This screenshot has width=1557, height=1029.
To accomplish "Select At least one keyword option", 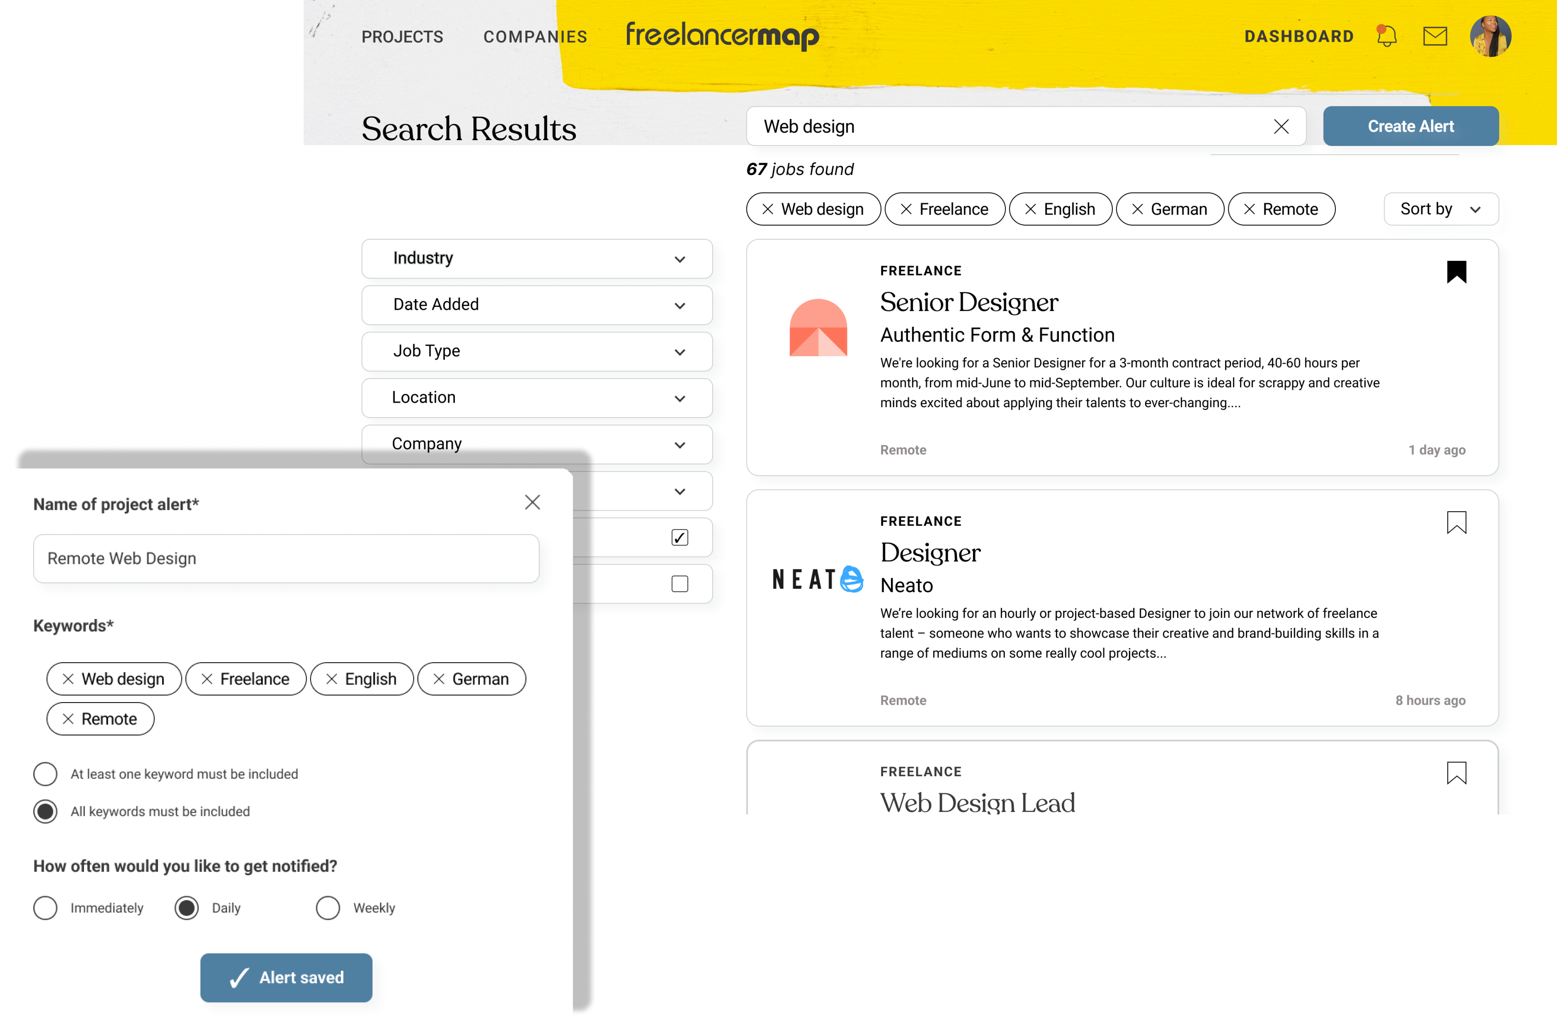I will pyautogui.click(x=45, y=774).
